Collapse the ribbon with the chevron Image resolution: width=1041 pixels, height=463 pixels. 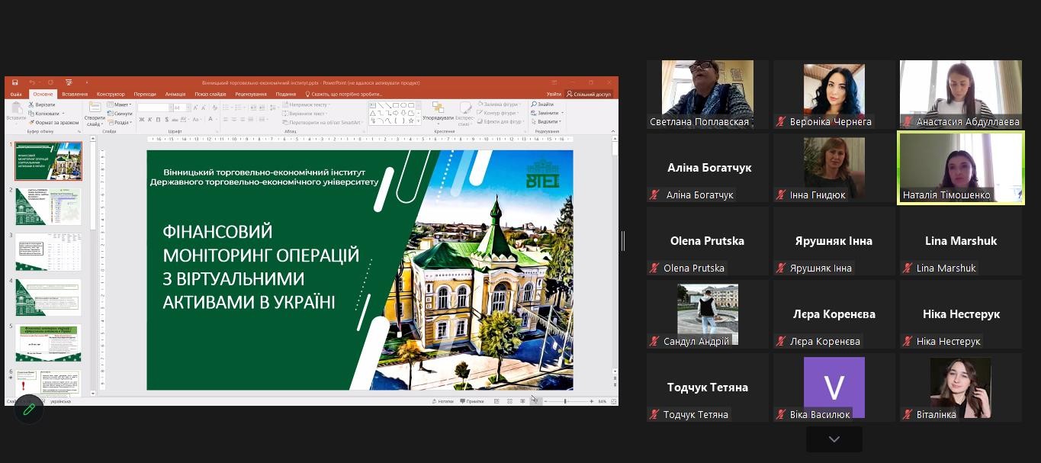pyautogui.click(x=613, y=131)
